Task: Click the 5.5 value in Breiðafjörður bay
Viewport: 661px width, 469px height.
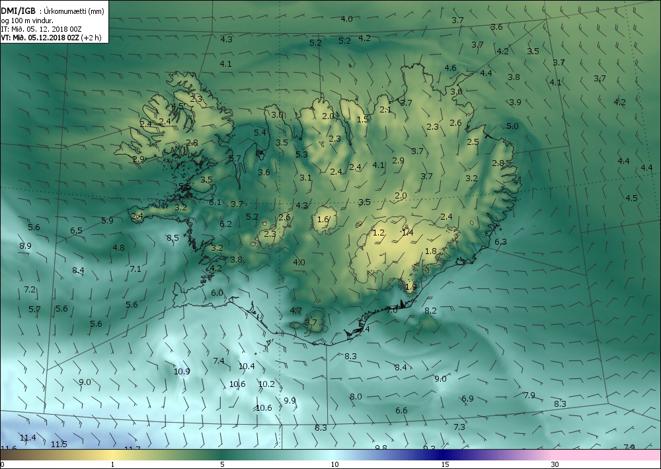Action: 184,186
